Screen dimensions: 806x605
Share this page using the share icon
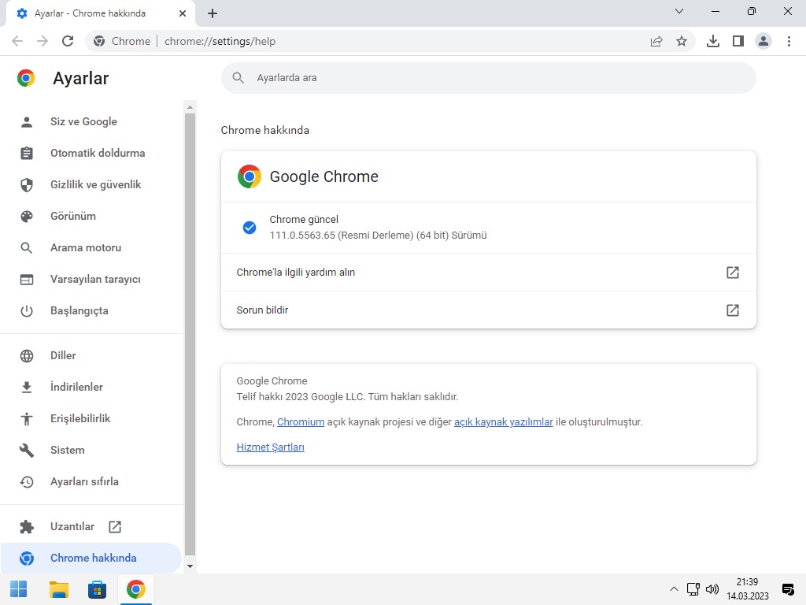coord(656,41)
